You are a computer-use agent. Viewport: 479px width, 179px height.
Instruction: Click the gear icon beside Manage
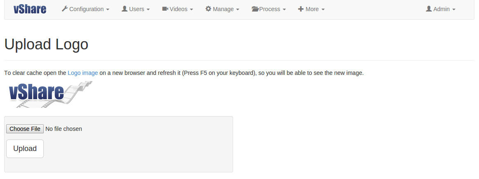pyautogui.click(x=208, y=9)
